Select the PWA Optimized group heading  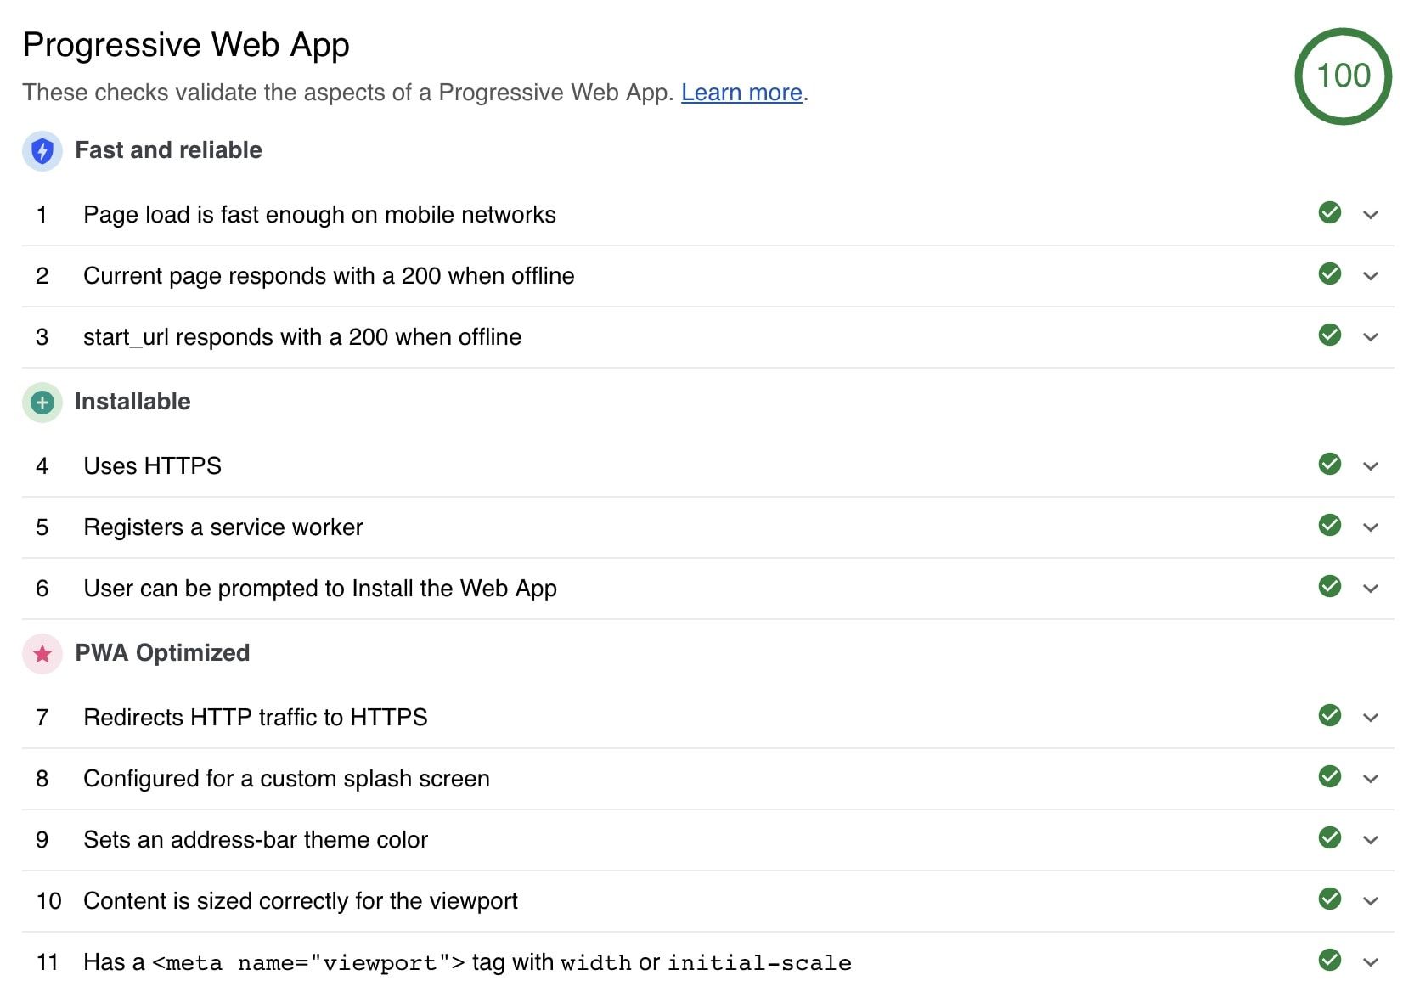(x=162, y=653)
